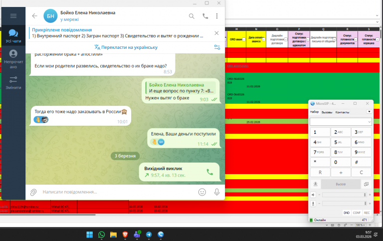
Task: Go back from the chat with Бойко Елена
Action: [35, 16]
